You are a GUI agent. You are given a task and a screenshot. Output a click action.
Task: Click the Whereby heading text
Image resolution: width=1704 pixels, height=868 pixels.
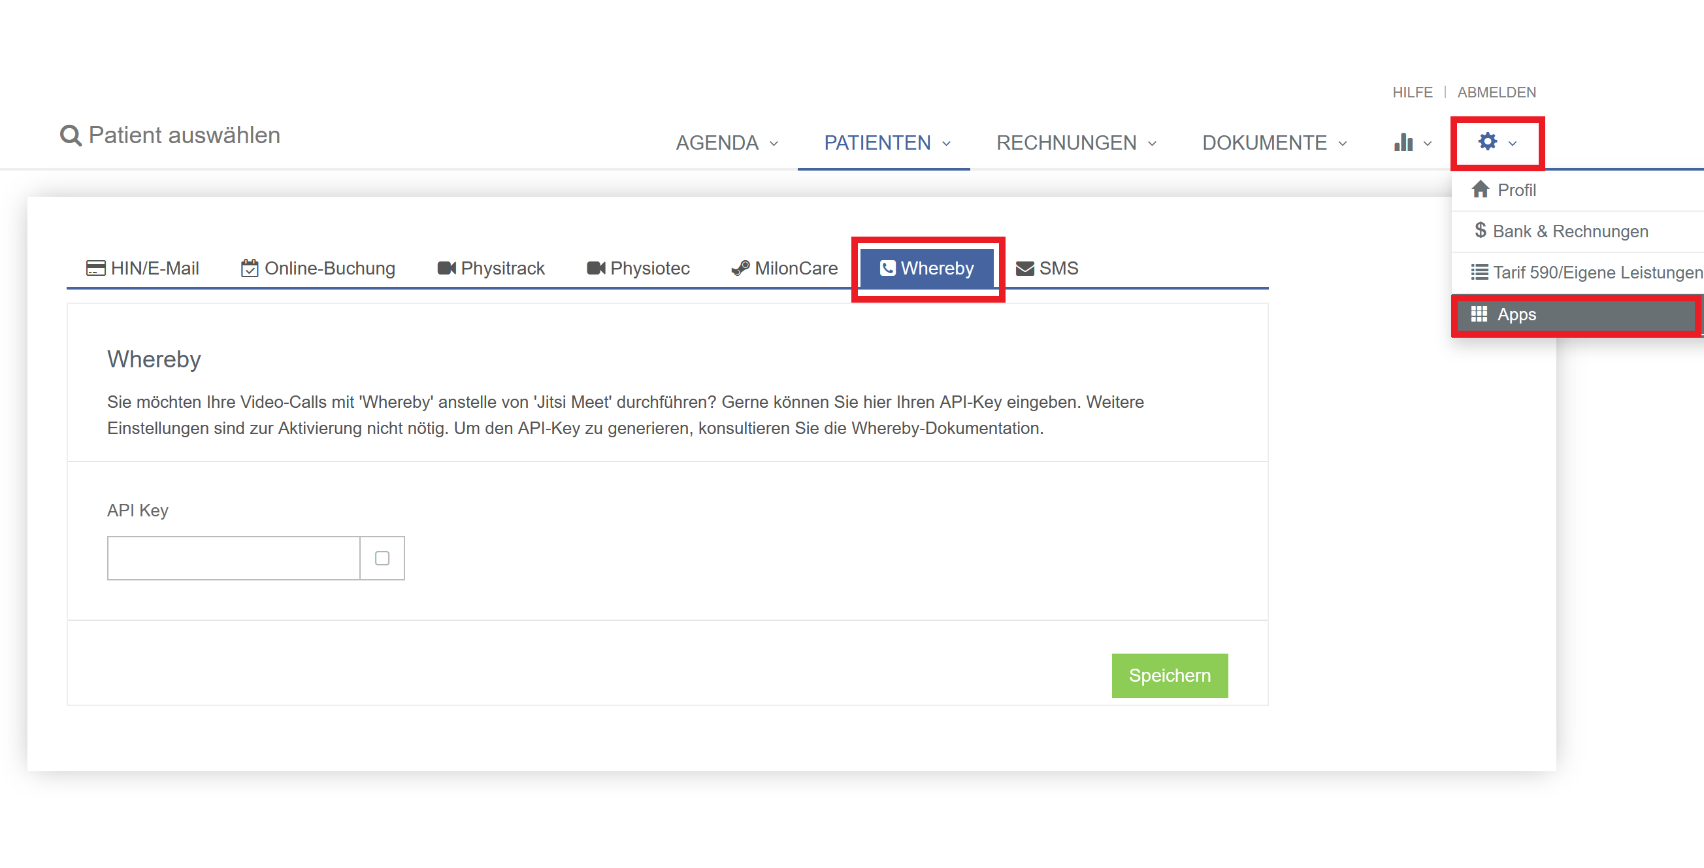coord(154,359)
